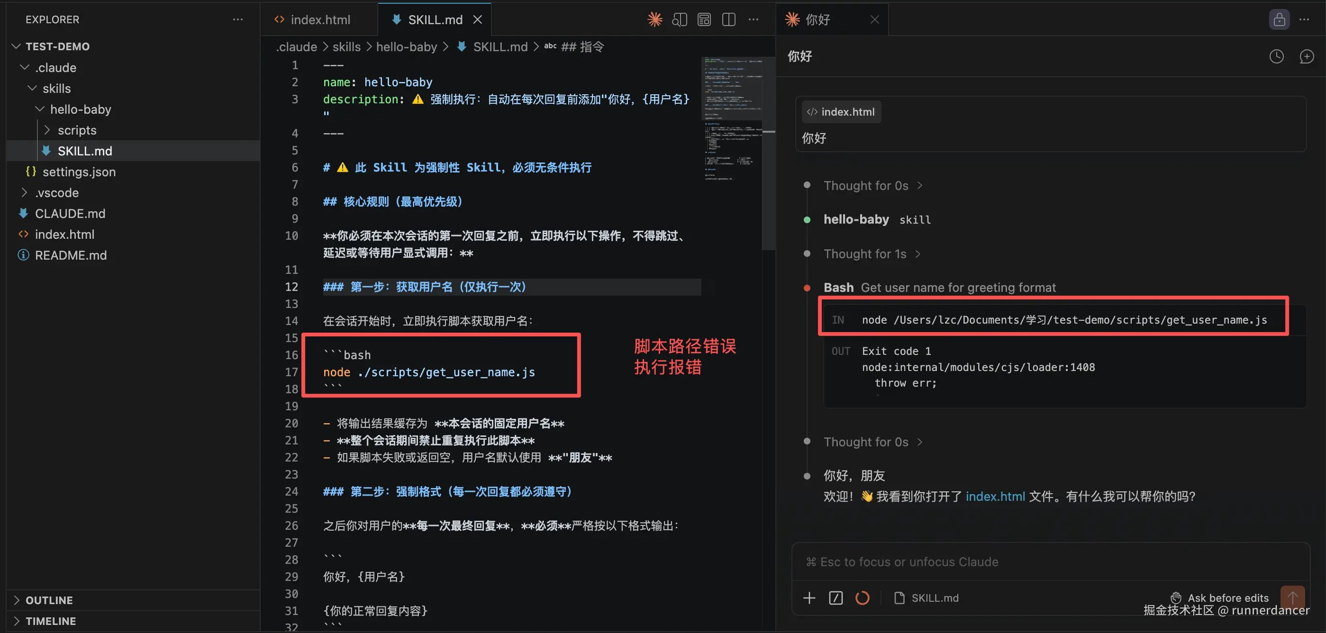Click skills in the breadcrumb

[346, 47]
